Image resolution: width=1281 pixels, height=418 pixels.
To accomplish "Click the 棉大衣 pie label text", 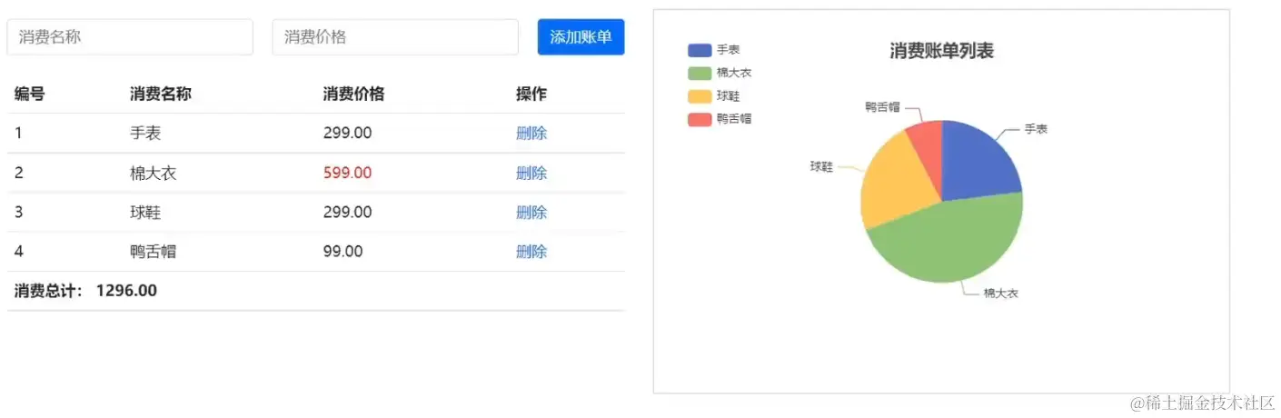I will pyautogui.click(x=1000, y=294).
